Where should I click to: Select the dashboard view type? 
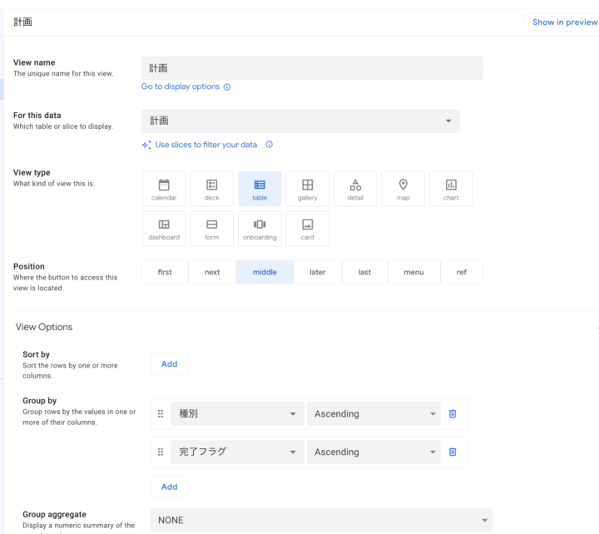tap(164, 229)
